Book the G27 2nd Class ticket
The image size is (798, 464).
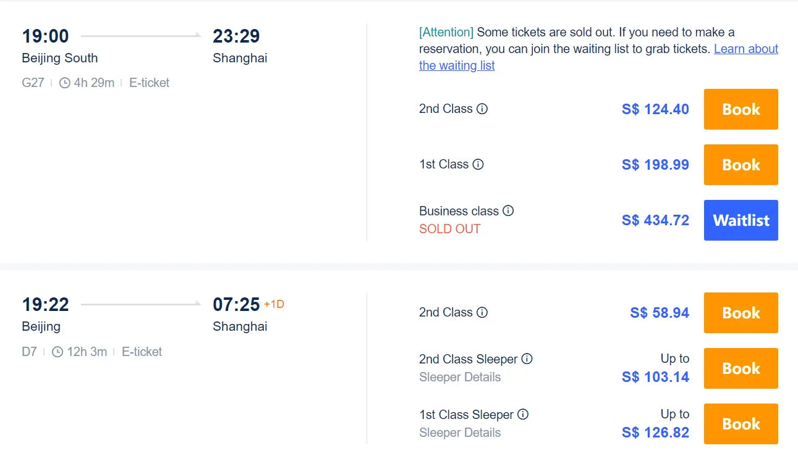pos(741,109)
